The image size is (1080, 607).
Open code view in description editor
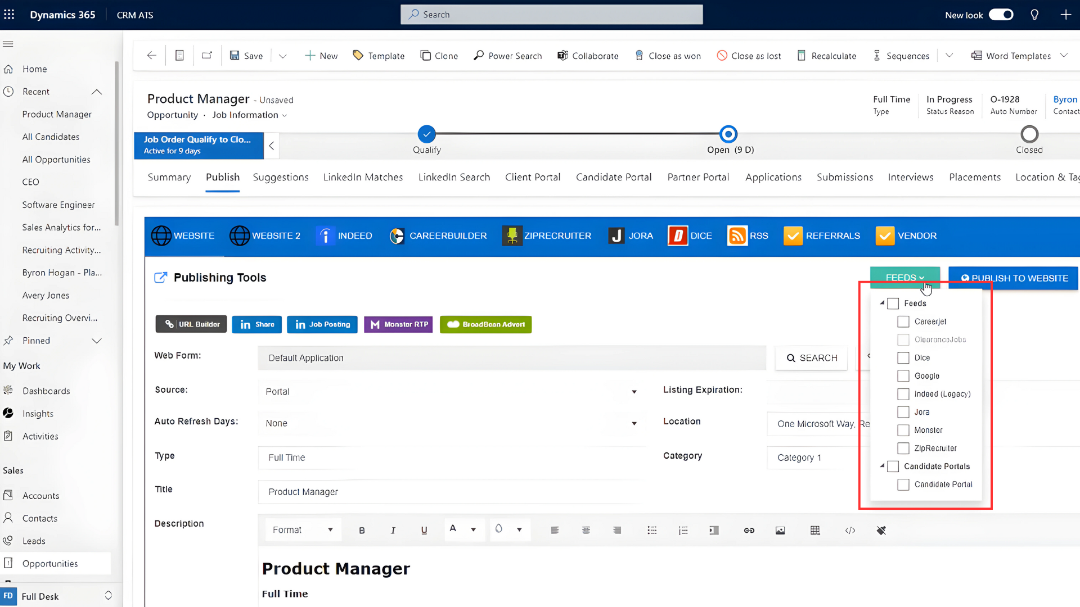point(850,530)
